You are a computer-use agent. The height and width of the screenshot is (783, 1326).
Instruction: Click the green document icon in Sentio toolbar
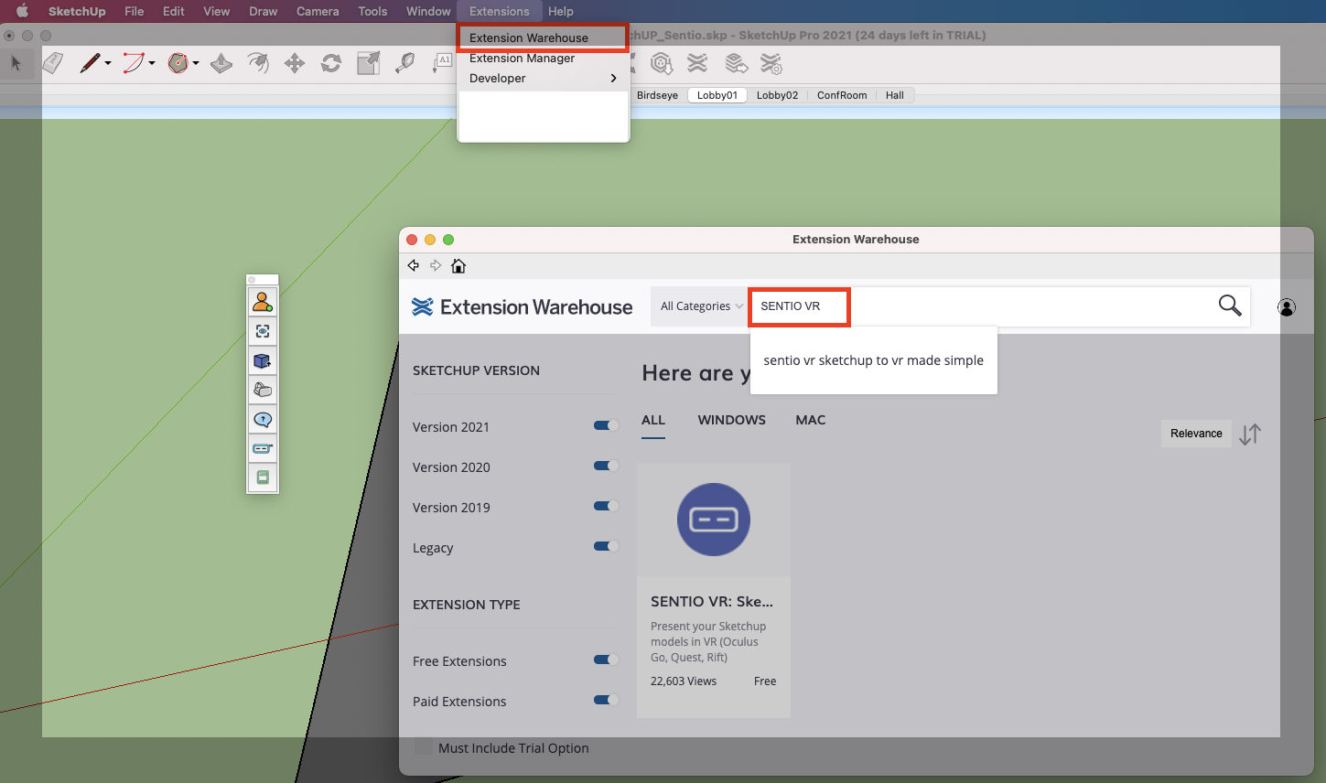pyautogui.click(x=263, y=477)
